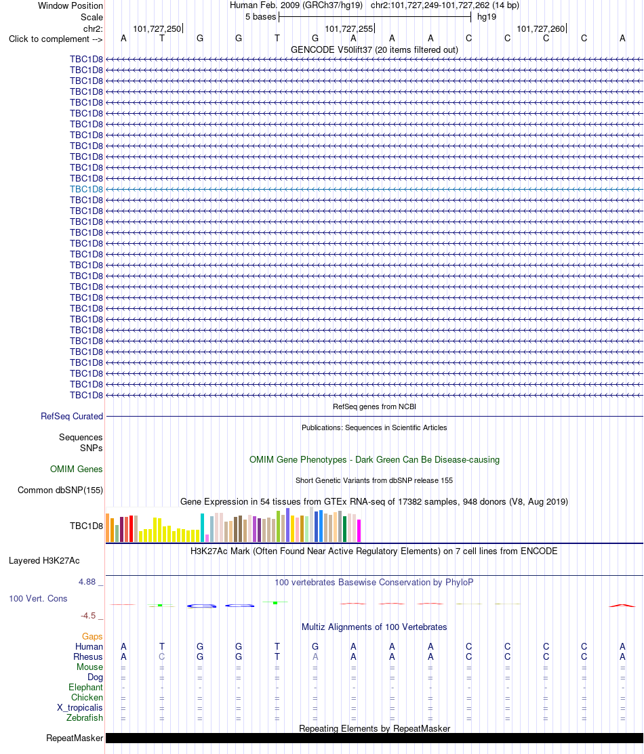Click 'Short Genetic Variants from dbSNP release 155'

tap(374, 480)
